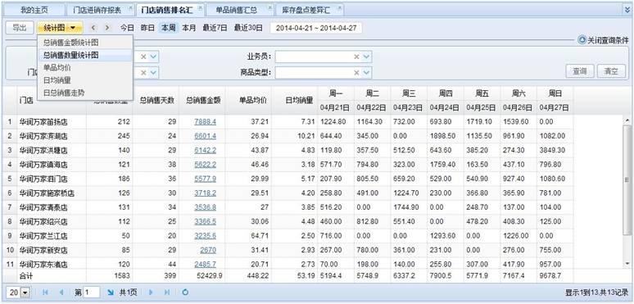The height and width of the screenshot is (304, 634).
Task: Open the sales amount link 5622.2
Action: click(x=205, y=165)
